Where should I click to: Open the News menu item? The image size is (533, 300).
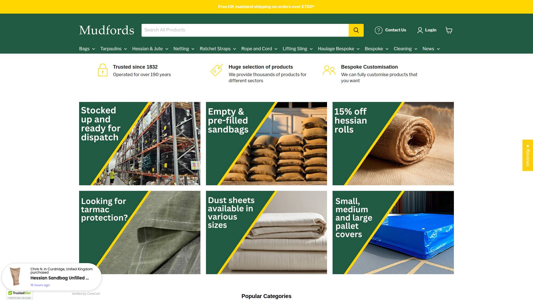pyautogui.click(x=431, y=49)
